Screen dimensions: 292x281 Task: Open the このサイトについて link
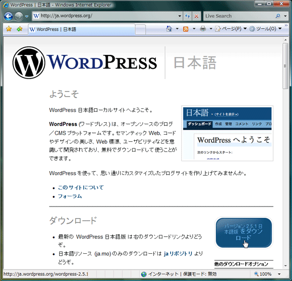pyautogui.click(x=81, y=188)
